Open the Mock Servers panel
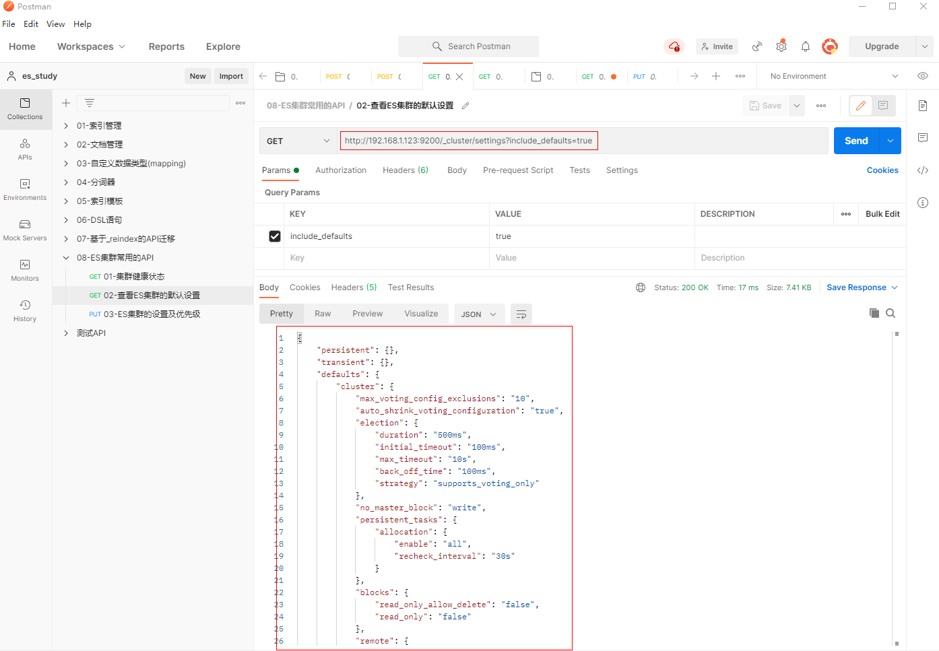Image resolution: width=939 pixels, height=651 pixels. point(25,230)
